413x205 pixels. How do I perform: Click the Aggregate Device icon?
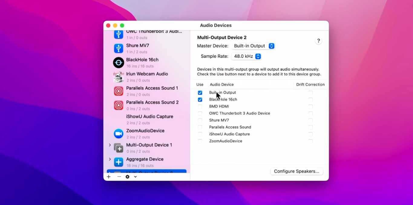click(118, 162)
